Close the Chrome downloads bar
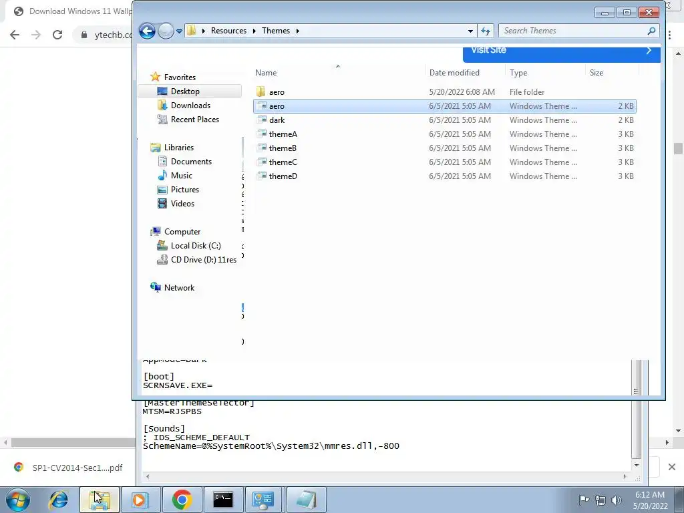The height and width of the screenshot is (513, 684). [x=672, y=467]
